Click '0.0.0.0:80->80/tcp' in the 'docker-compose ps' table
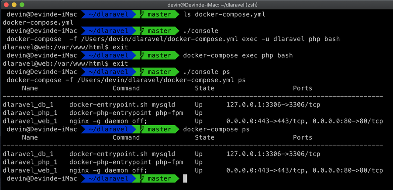 pyautogui.click(x=348, y=170)
